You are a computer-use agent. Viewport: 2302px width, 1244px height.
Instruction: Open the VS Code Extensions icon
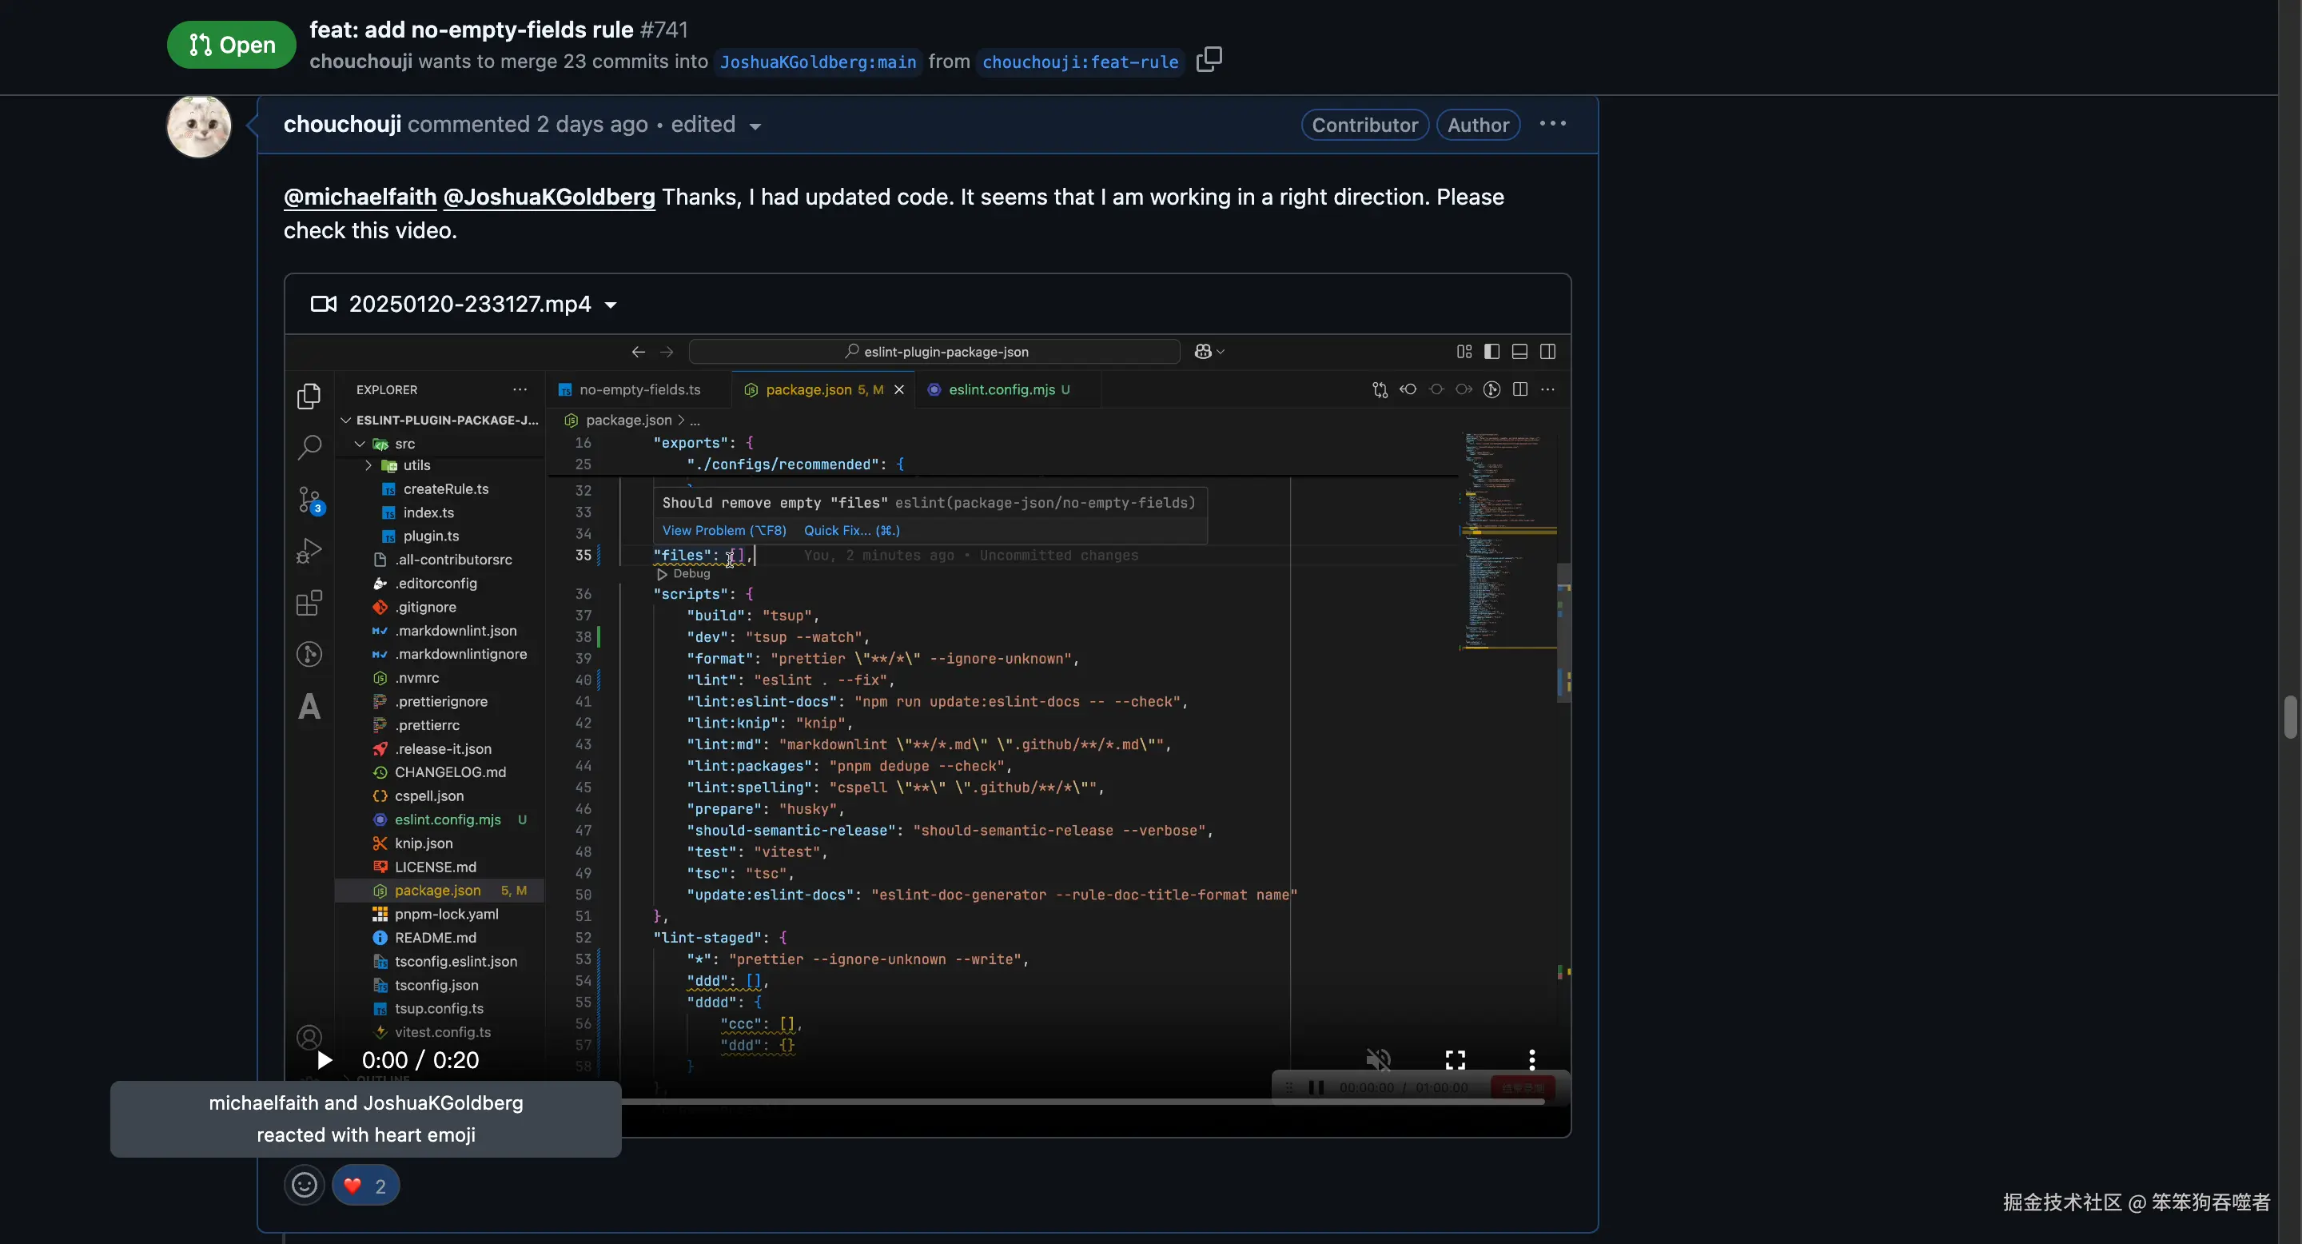click(x=309, y=604)
